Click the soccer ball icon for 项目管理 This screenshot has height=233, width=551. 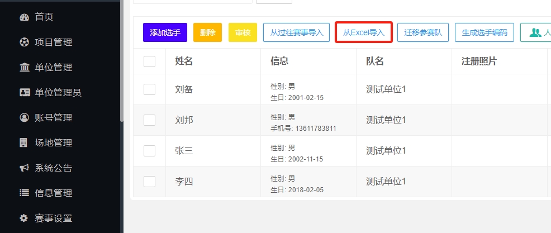click(x=24, y=42)
